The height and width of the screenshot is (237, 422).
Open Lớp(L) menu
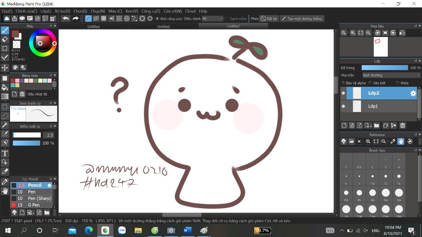click(46, 11)
